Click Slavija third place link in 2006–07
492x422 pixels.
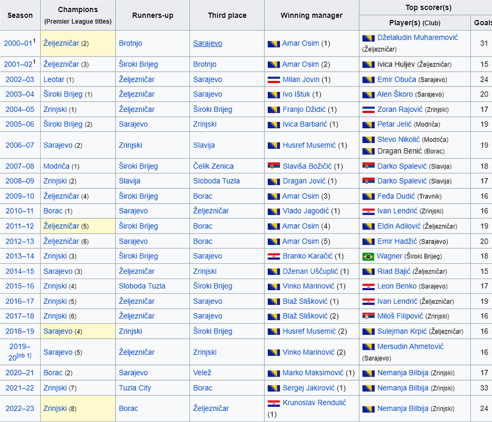coord(204,145)
